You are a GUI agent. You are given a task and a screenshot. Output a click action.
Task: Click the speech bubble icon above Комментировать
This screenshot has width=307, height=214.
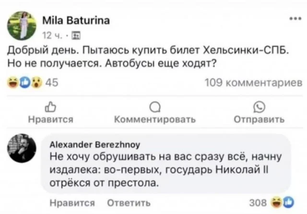[x=154, y=107]
